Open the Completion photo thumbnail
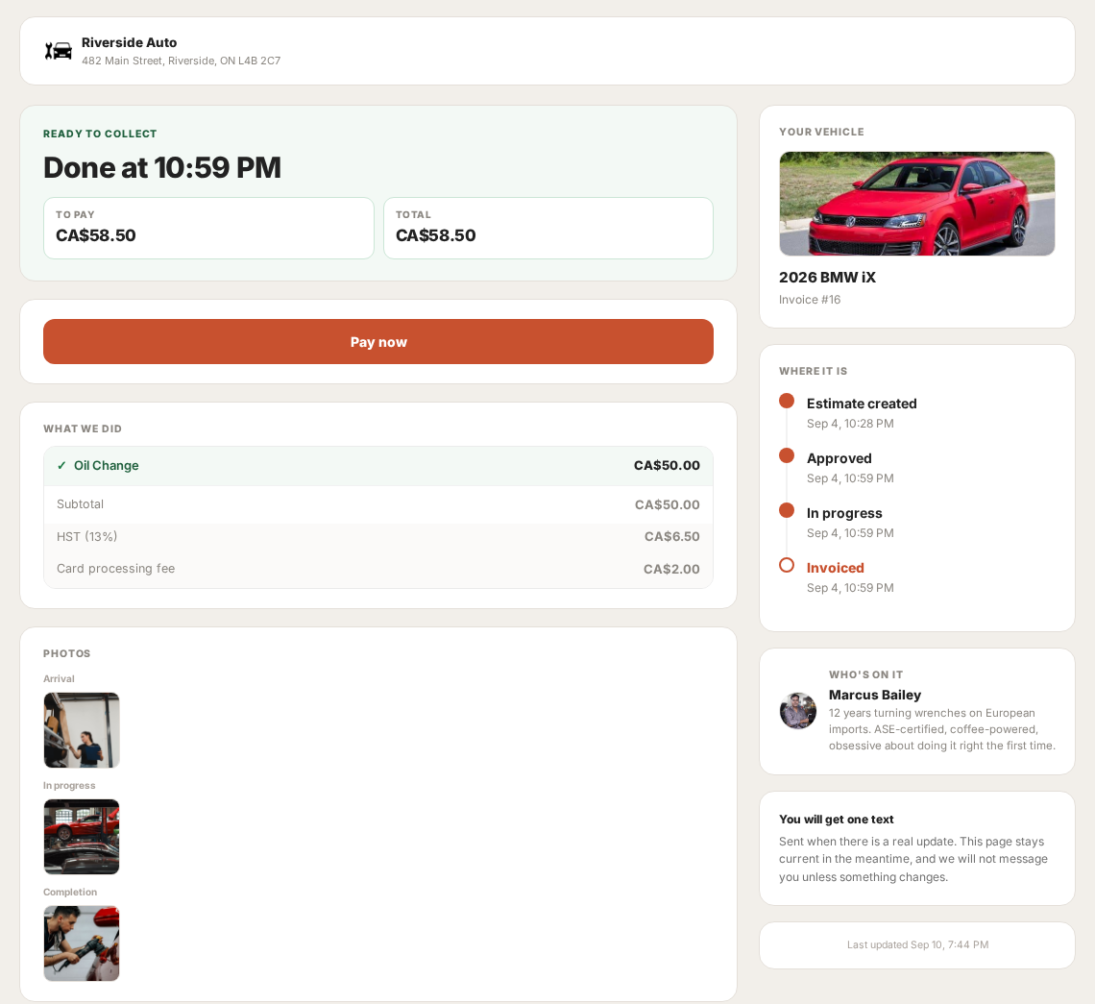Screen dimensions: 1095x1004 [x=82, y=943]
